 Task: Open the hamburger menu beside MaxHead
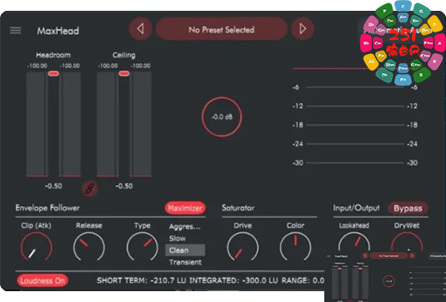point(15,31)
